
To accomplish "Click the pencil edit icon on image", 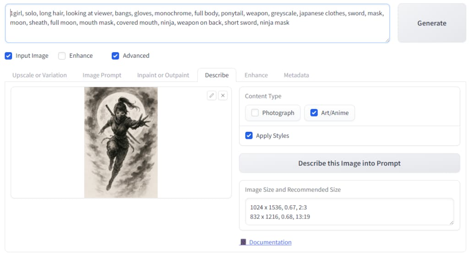I will pyautogui.click(x=211, y=95).
